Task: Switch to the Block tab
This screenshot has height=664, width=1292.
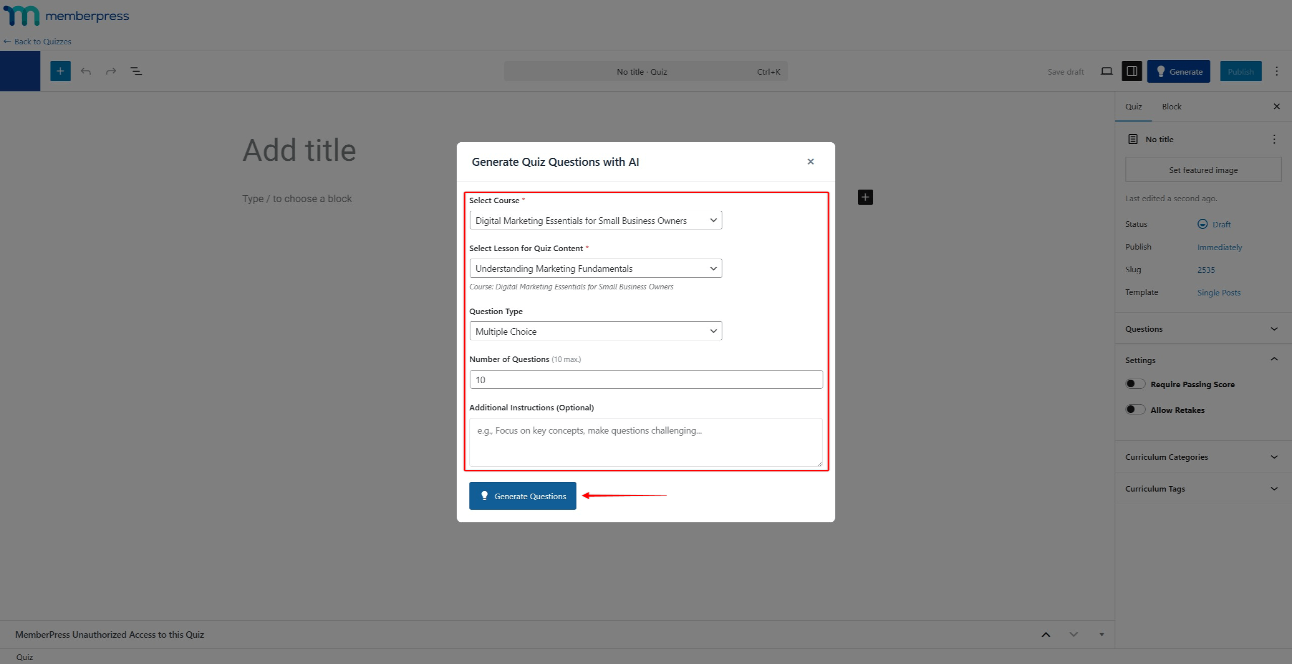Action: tap(1172, 106)
